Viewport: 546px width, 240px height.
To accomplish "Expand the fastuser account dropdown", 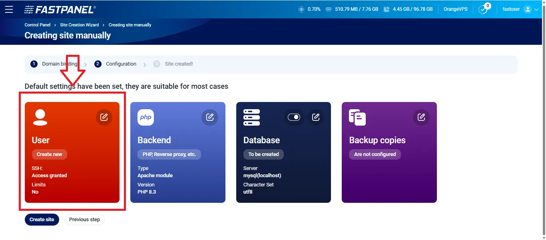I will (536, 9).
